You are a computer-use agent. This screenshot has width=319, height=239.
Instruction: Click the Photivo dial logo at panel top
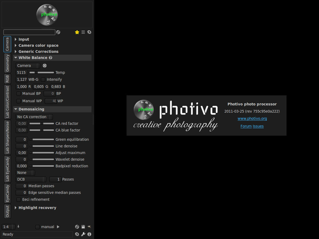47,15
